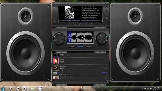The image size is (162, 91).
Task: Click the rating dots on the Sky track
Action: [x=104, y=74]
